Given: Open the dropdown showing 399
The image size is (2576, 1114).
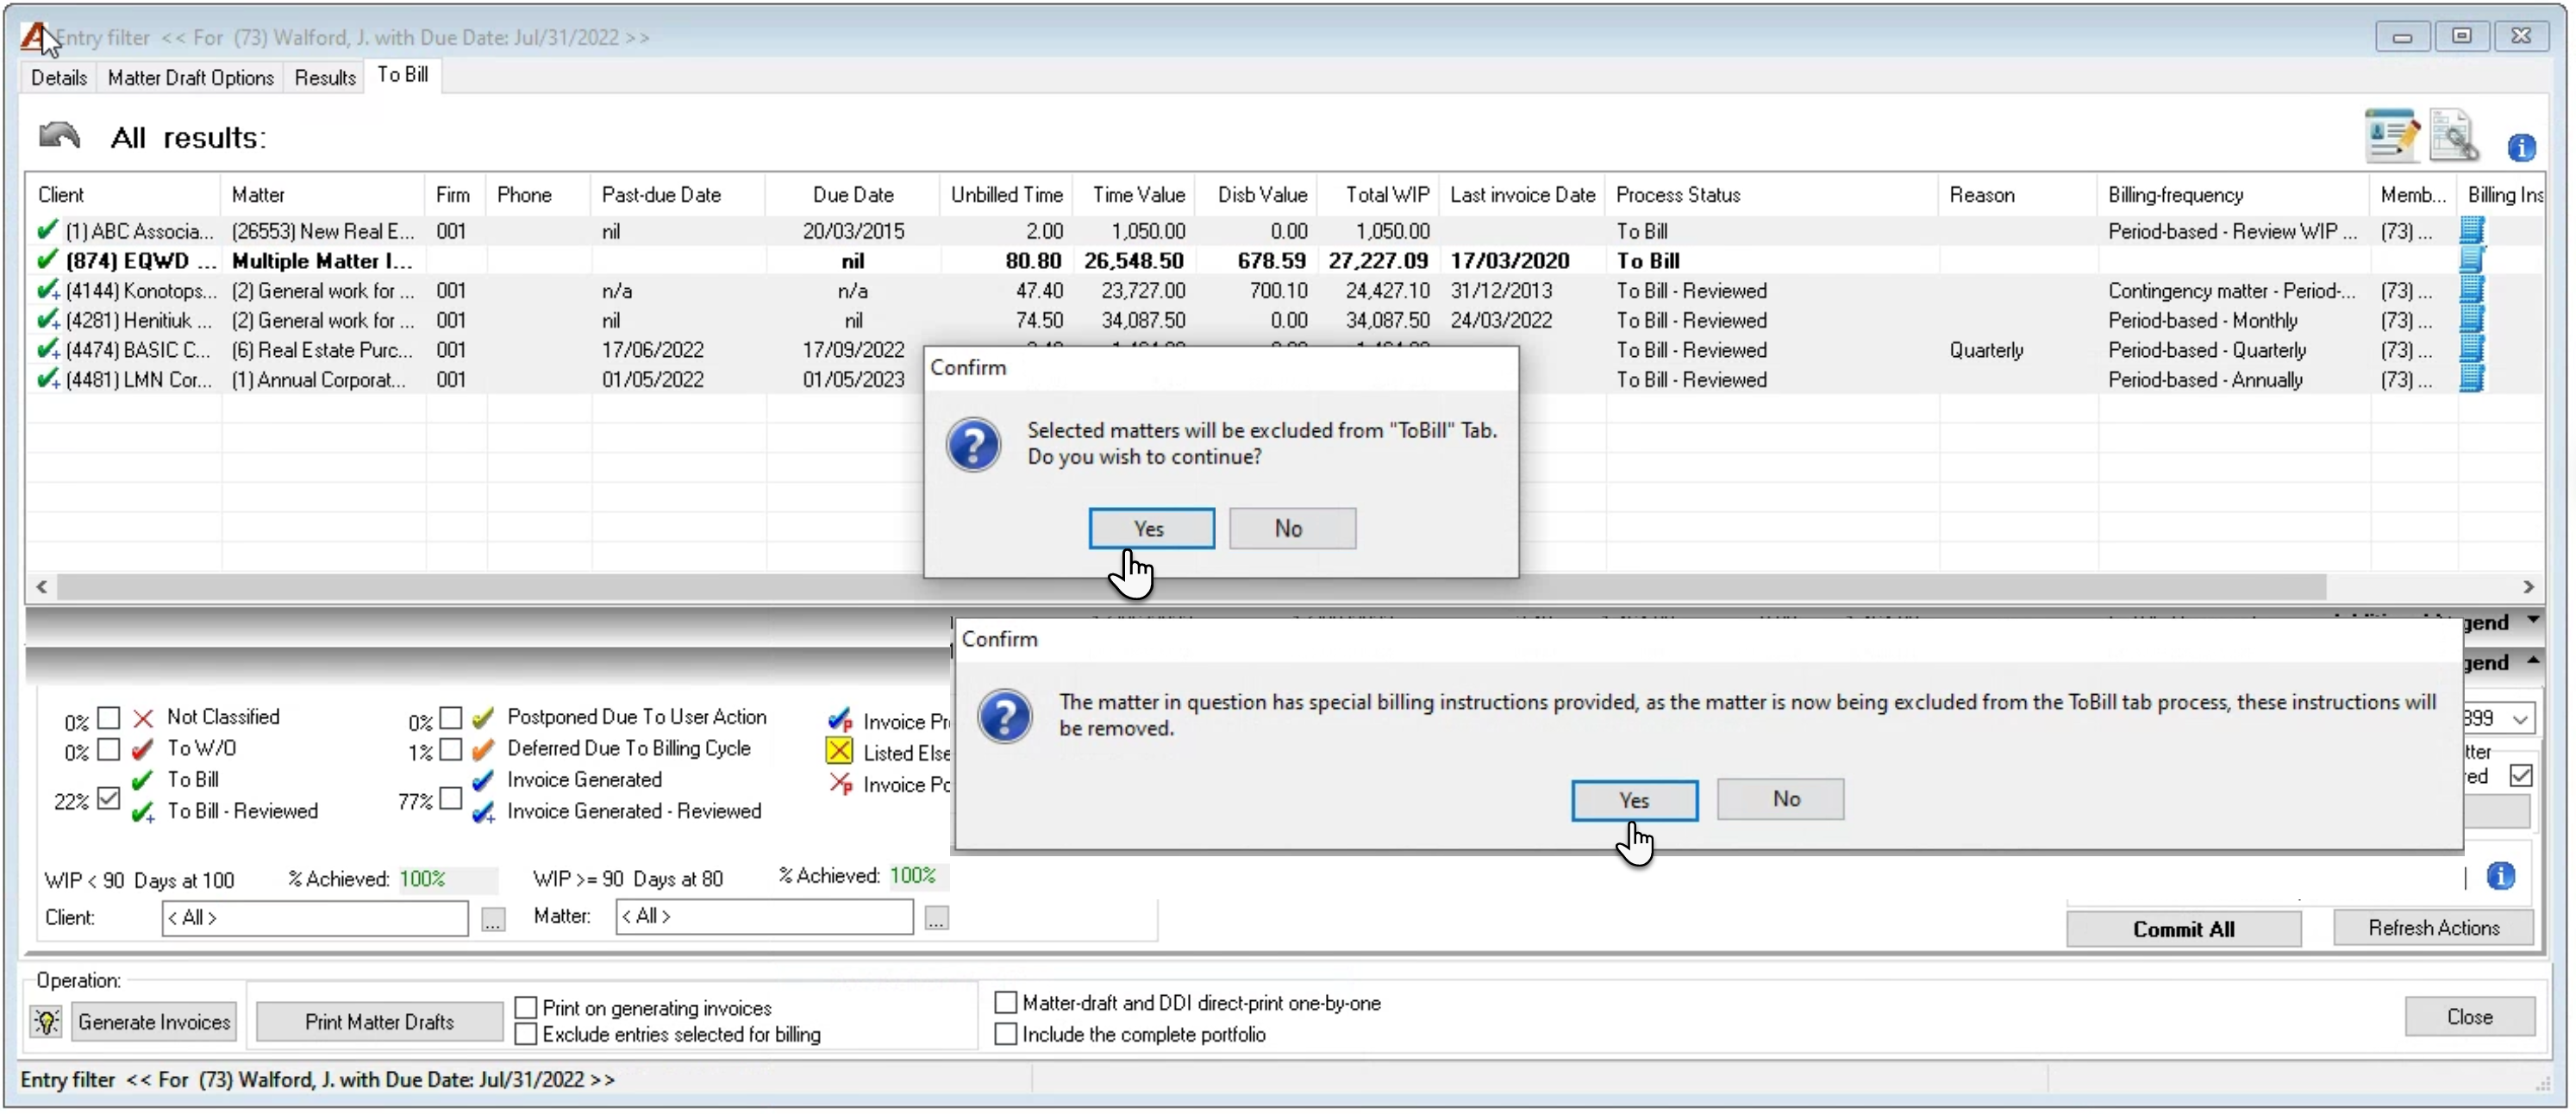Looking at the screenshot, I should pos(2520,718).
